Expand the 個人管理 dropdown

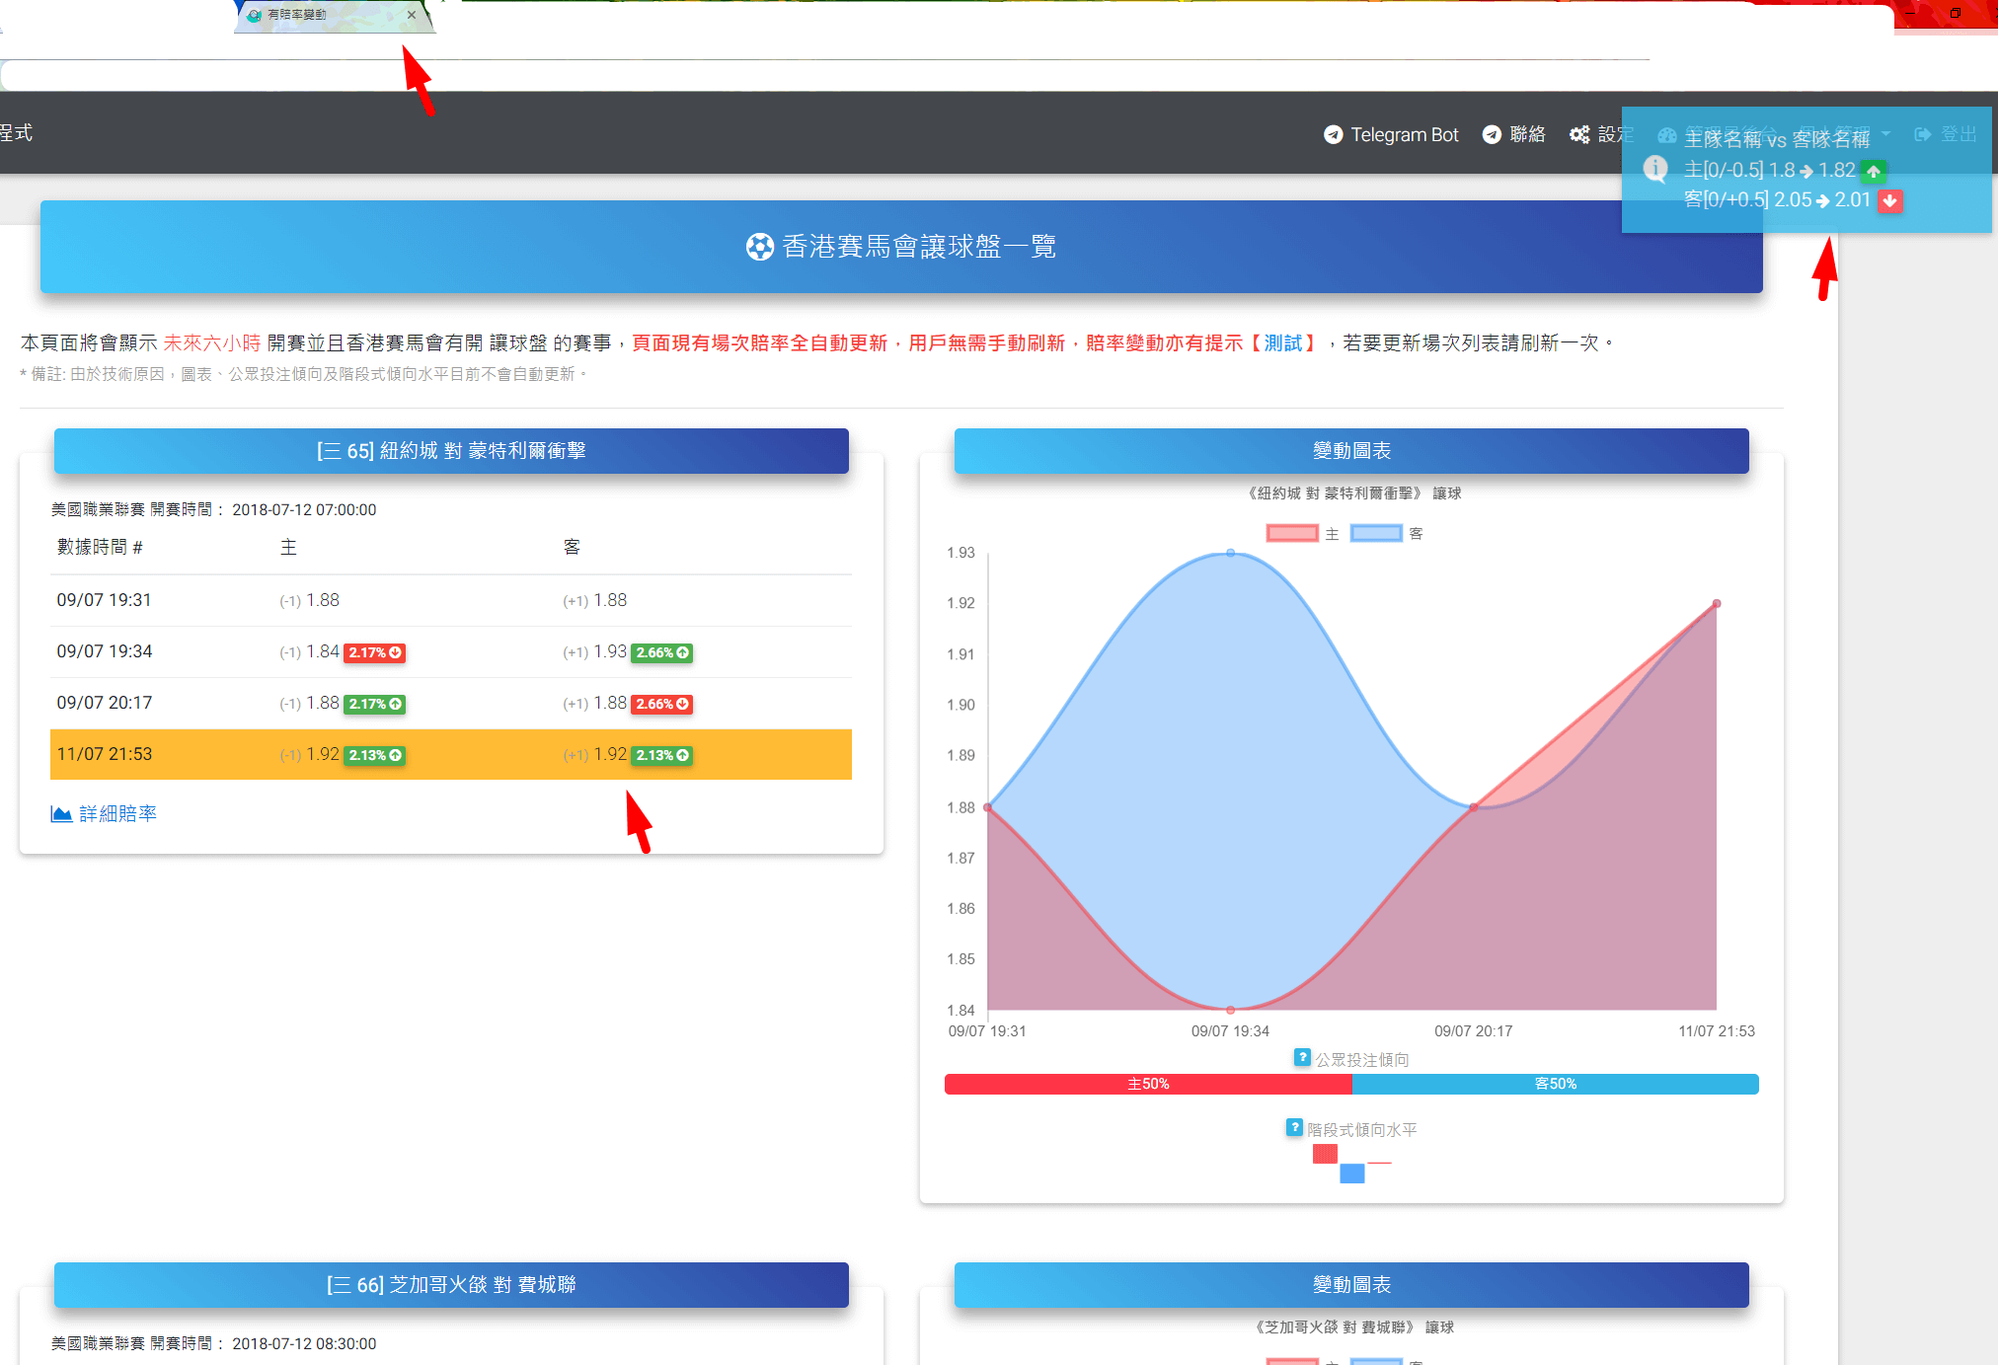click(1885, 133)
